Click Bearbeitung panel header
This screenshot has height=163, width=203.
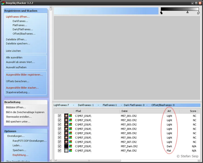[x=26, y=102]
